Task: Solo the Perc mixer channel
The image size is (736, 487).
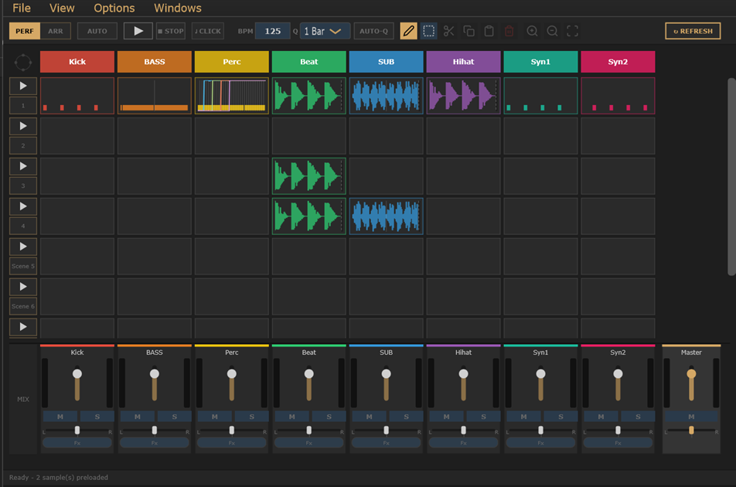Action: pyautogui.click(x=251, y=417)
